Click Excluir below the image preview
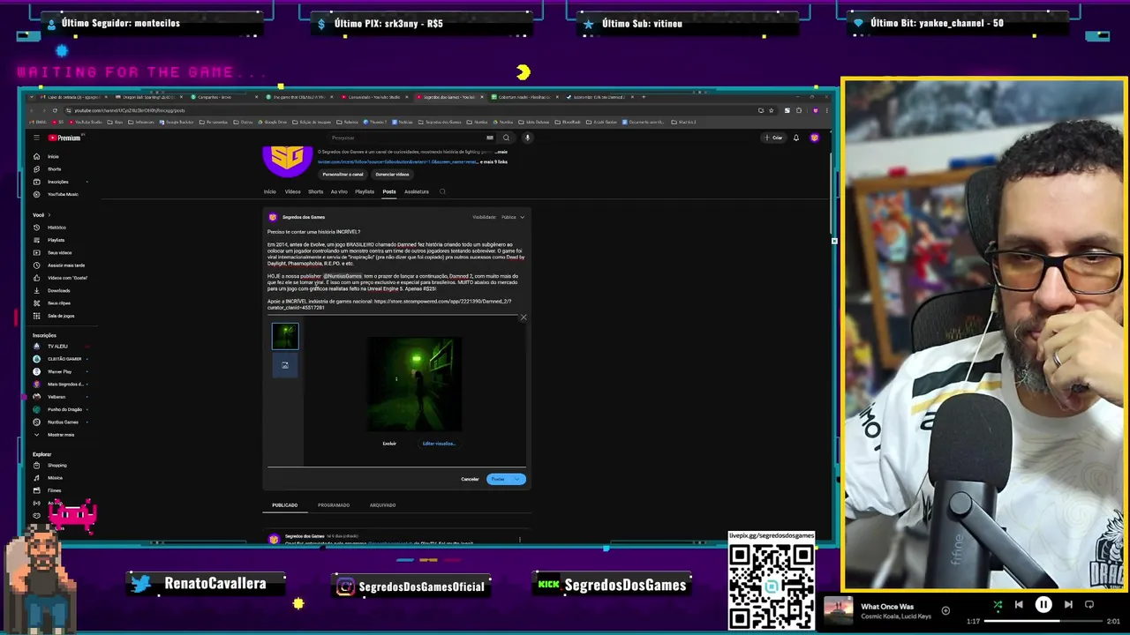This screenshot has height=635, width=1130. tap(389, 444)
